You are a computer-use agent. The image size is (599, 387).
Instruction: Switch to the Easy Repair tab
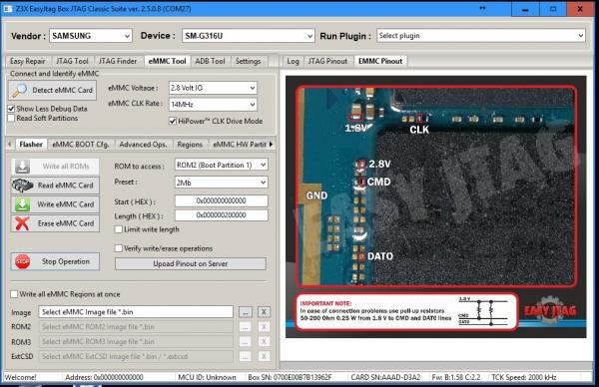pos(28,61)
